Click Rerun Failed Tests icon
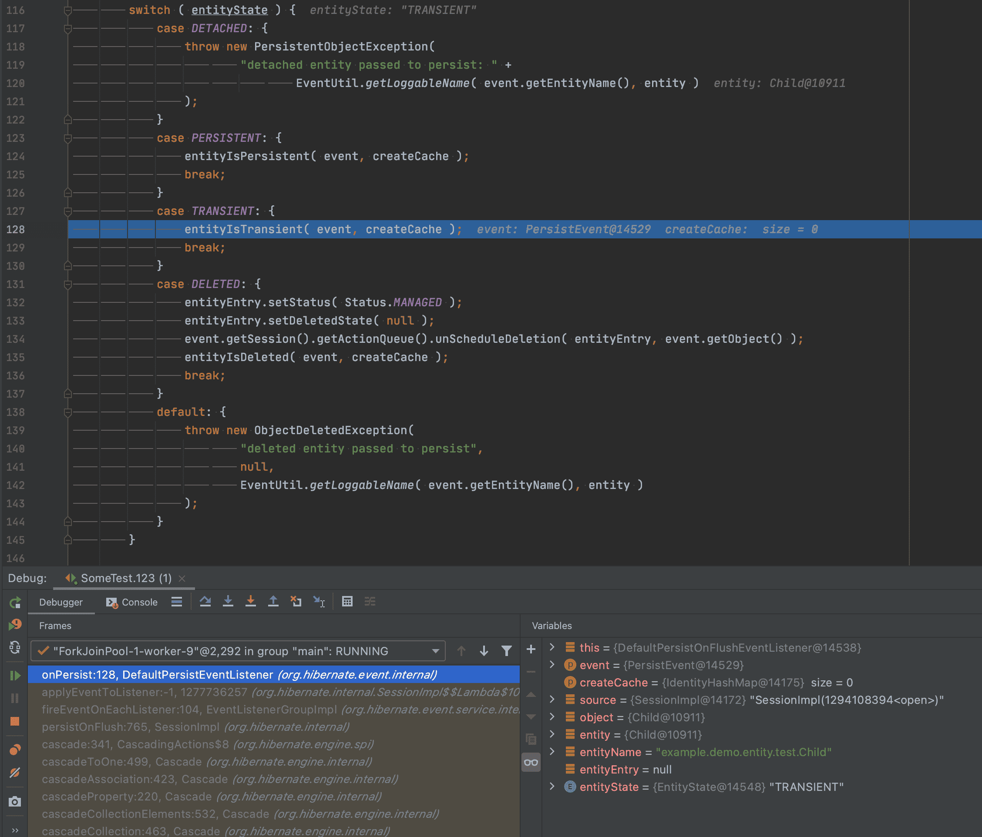Screen dimensions: 982x837 click(x=15, y=625)
